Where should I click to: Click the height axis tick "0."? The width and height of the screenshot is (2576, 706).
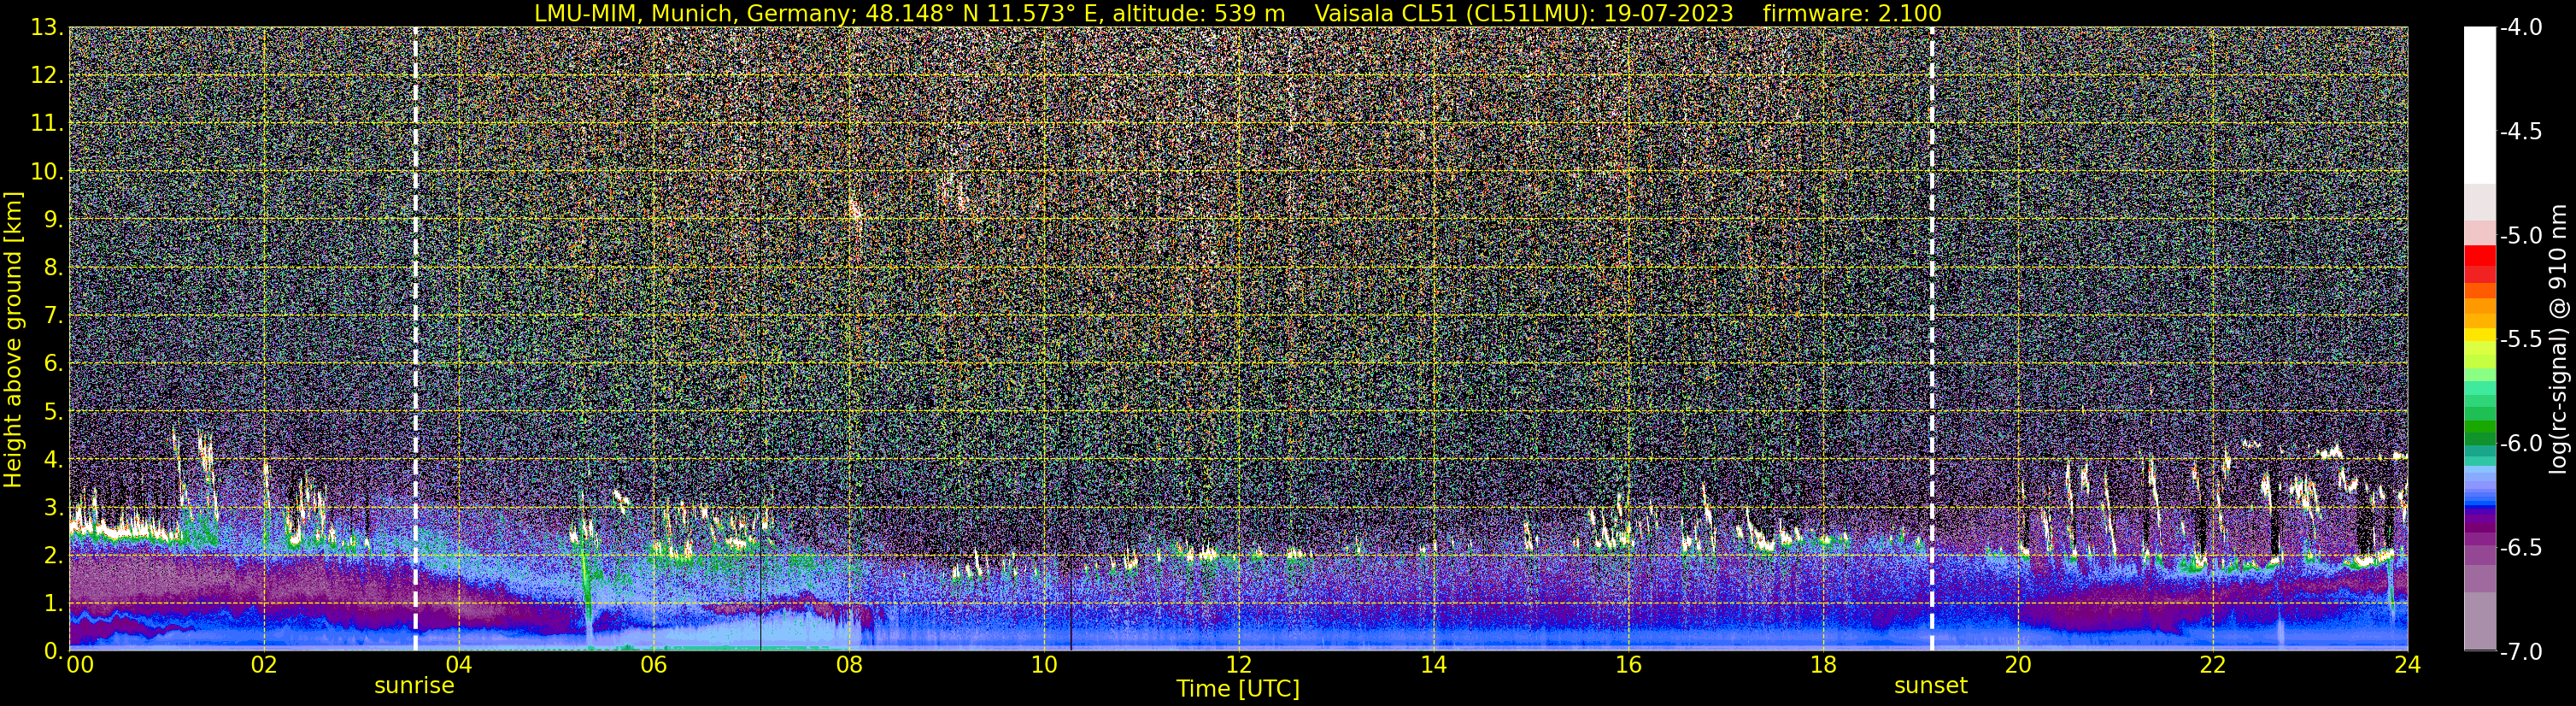(x=53, y=651)
